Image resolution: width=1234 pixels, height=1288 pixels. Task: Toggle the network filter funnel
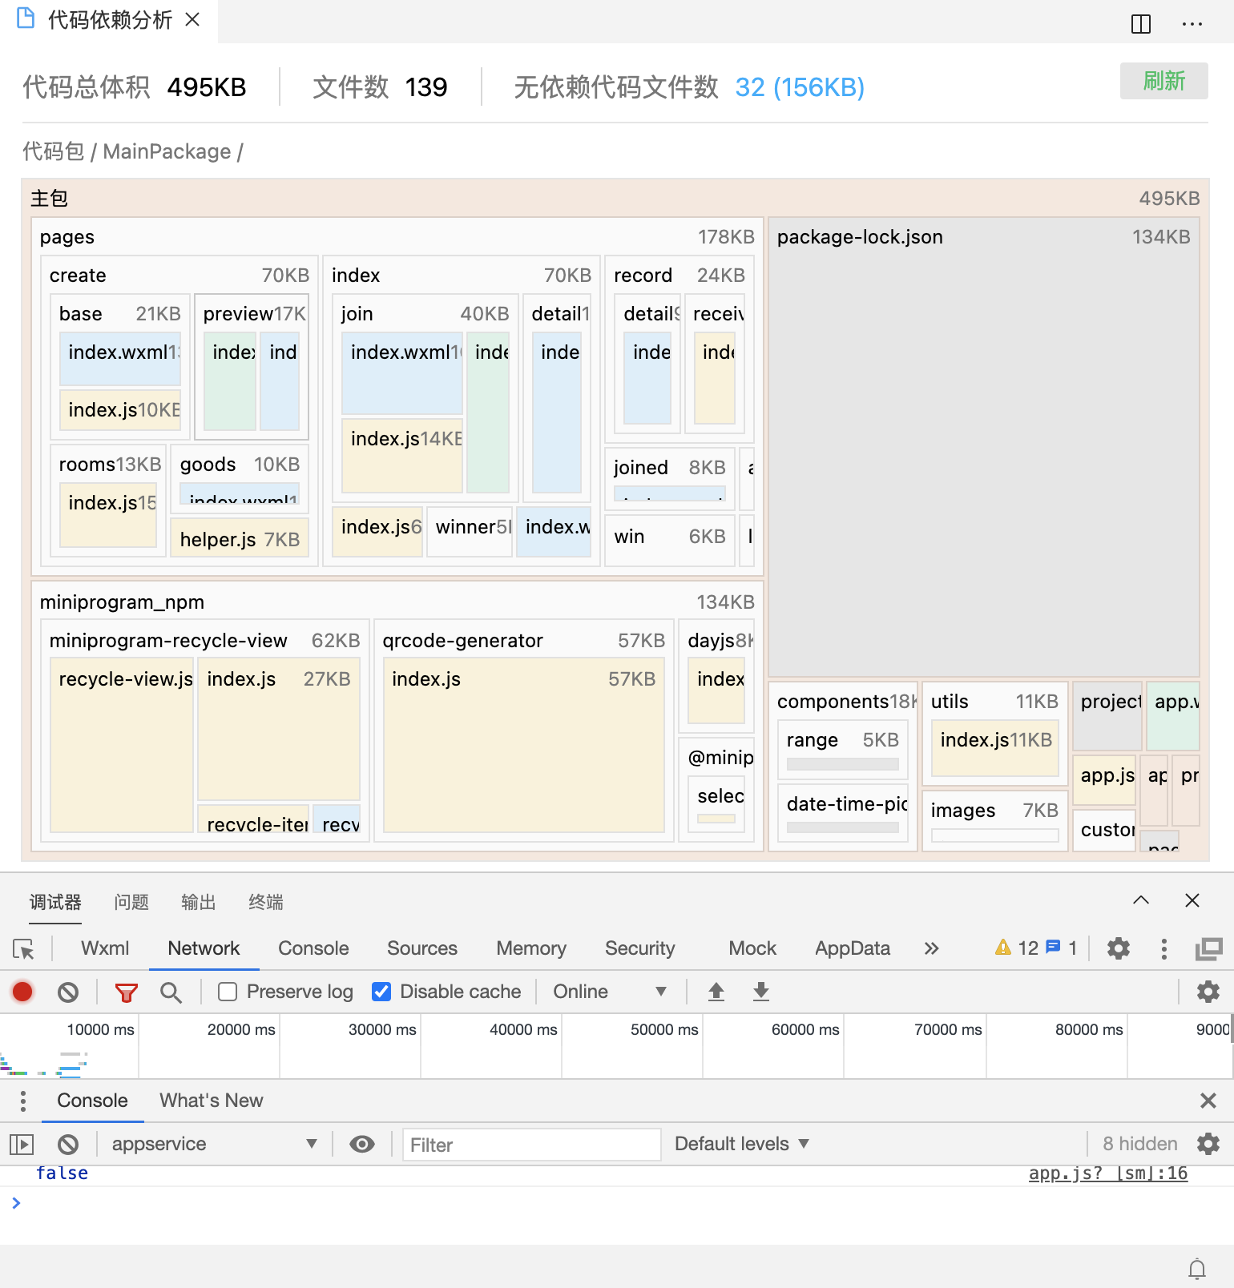pyautogui.click(x=126, y=993)
